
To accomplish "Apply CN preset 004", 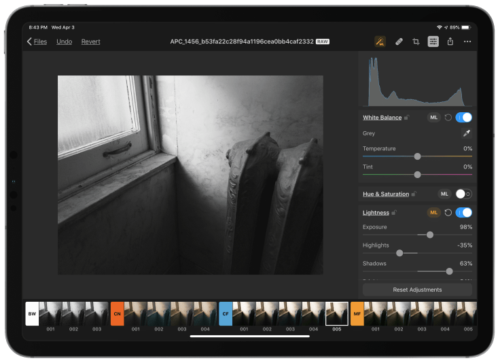I will point(205,313).
